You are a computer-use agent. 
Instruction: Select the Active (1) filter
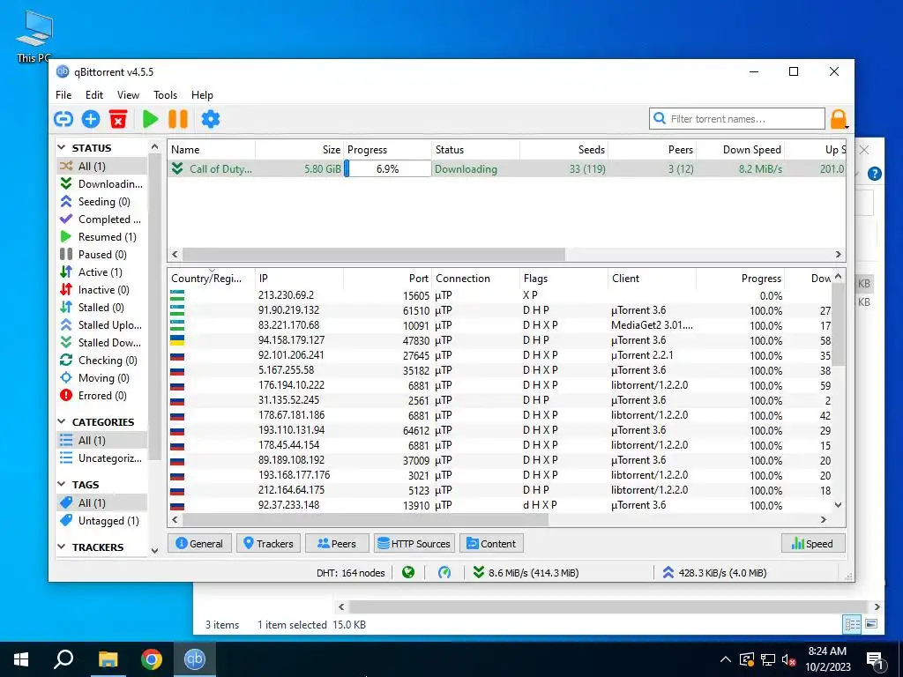(x=101, y=272)
